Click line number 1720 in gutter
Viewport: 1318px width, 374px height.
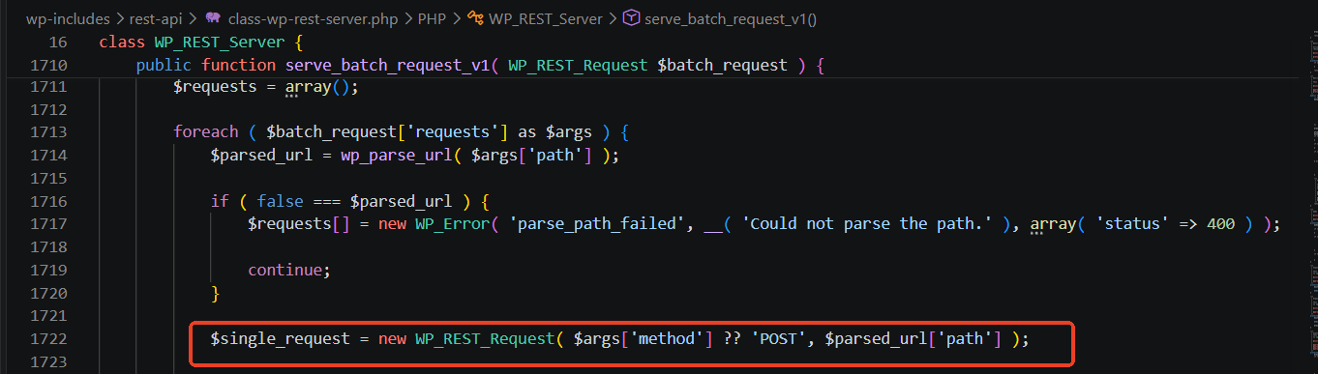point(47,293)
